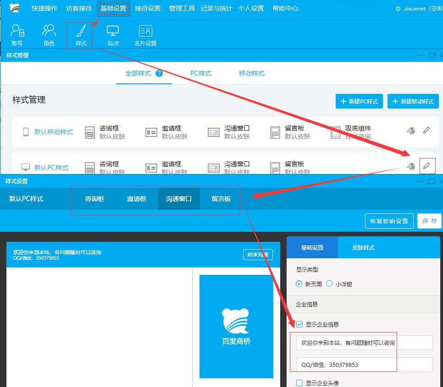Edit 默认移动样式 with pencil icon
Viewport: 443px width, 387px height.
426,131
